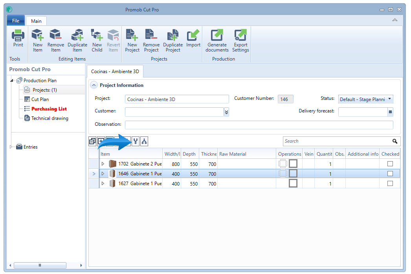
Task: Click the search magnifier icon
Action: pos(395,142)
